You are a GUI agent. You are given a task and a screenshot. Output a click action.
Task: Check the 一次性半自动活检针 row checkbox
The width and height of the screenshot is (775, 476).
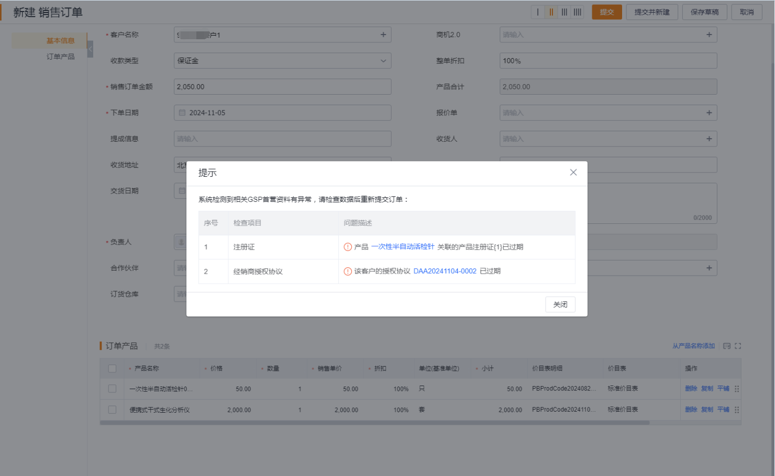coord(112,389)
